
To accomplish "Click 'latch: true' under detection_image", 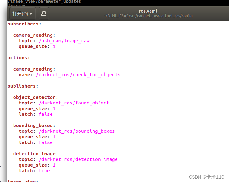I will 34,171.
